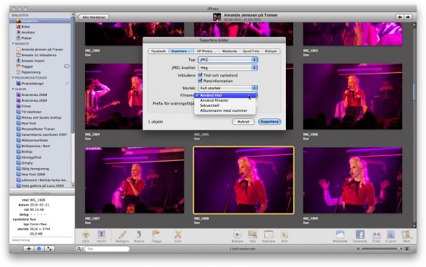Click the Alla händelser back button
Image resolution: width=426 pixels, height=267 pixels.
pyautogui.click(x=93, y=17)
